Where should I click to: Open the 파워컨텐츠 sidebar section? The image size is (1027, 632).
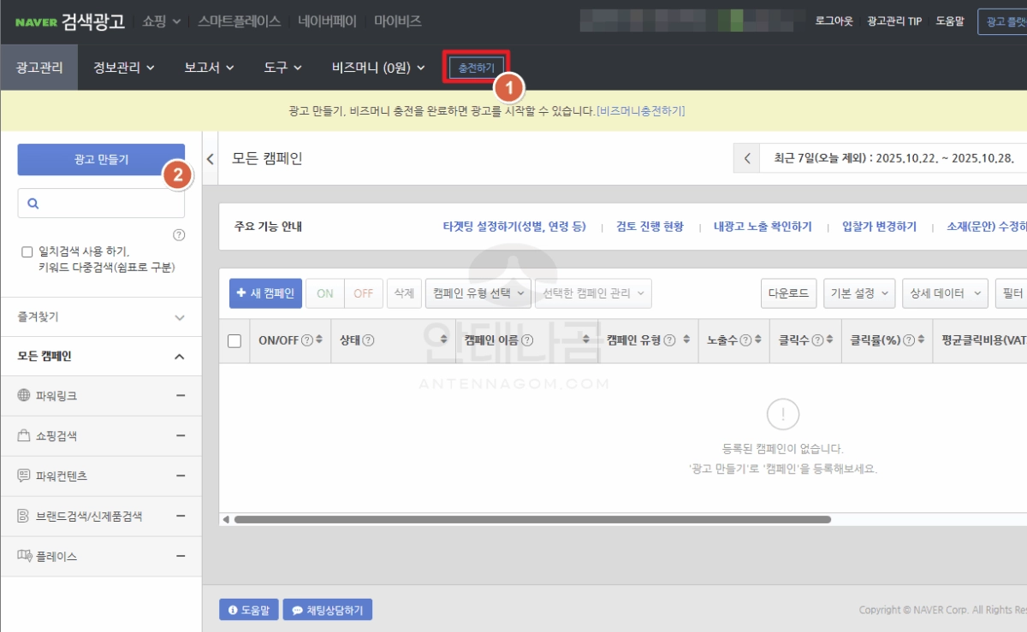tap(56, 475)
